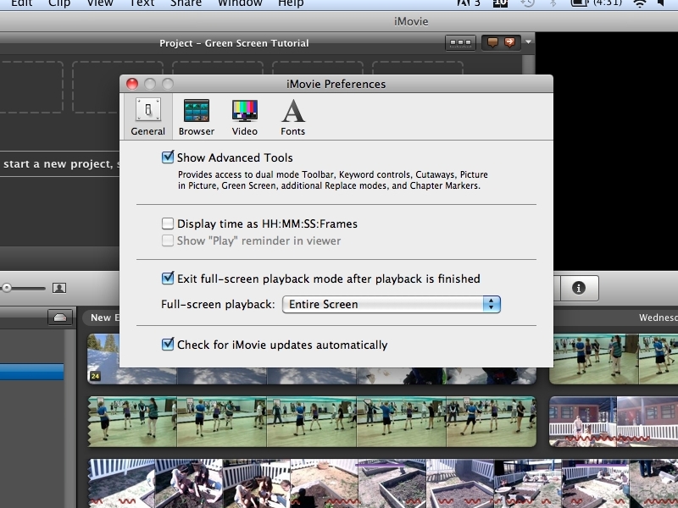Open the View menu

coord(100,3)
